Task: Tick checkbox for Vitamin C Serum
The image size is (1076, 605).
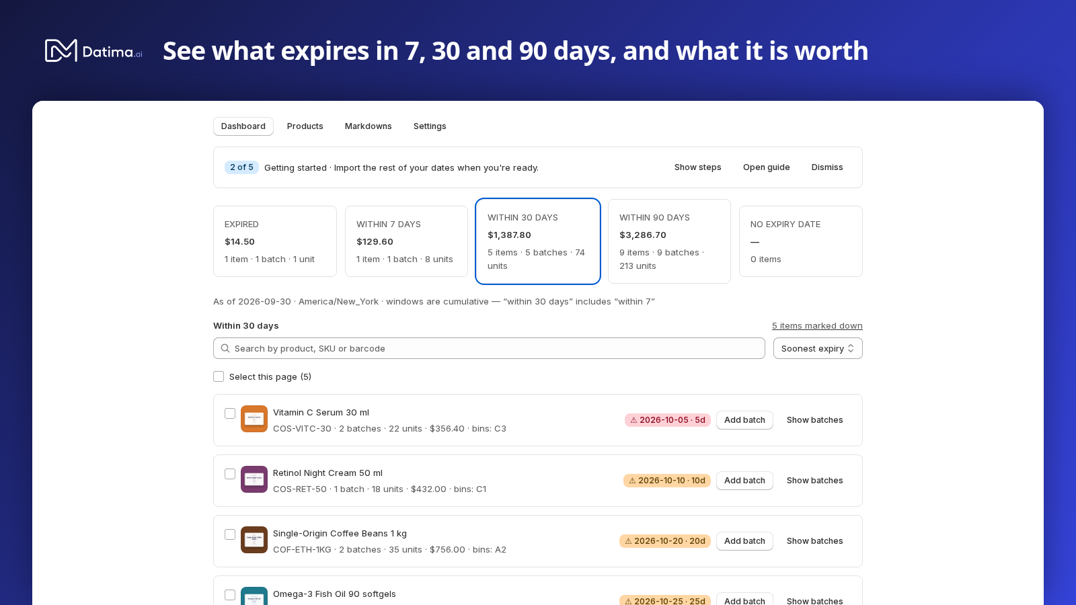Action: point(230,413)
